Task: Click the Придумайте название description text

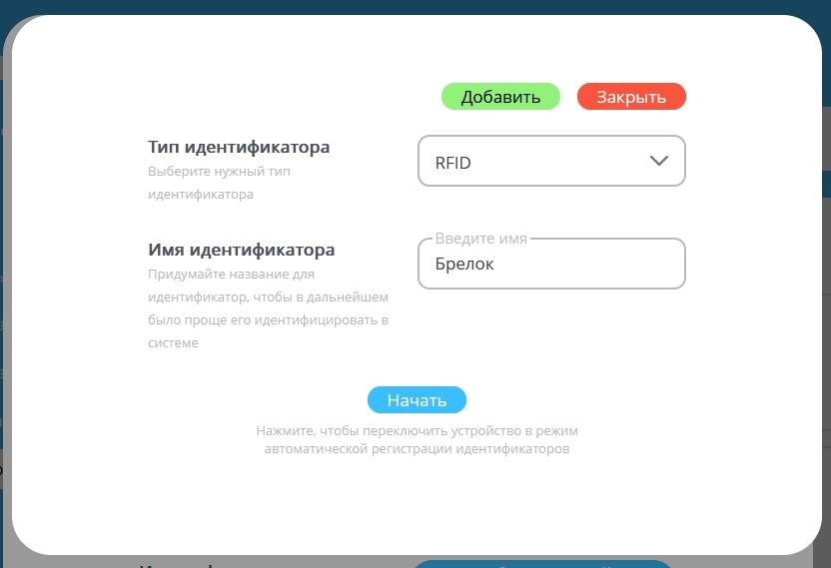Action: pyautogui.click(x=233, y=274)
